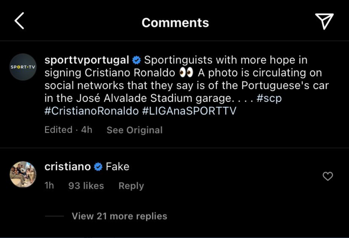Like cristiano's comment with the heart
This screenshot has height=238, width=349.
pos(327,177)
